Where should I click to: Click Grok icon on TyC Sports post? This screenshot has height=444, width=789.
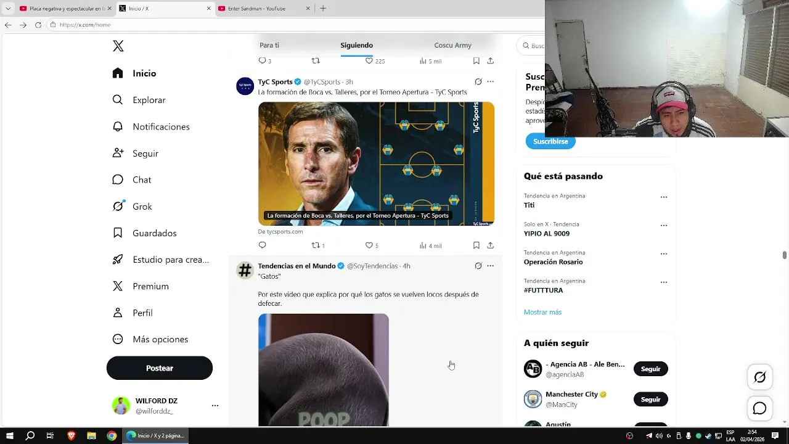478,81
